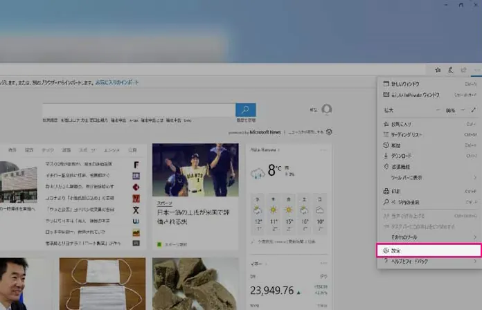Screen dimensions: 482x310
Task: Open the weather card three-dots menu
Action: pyautogui.click(x=323, y=150)
